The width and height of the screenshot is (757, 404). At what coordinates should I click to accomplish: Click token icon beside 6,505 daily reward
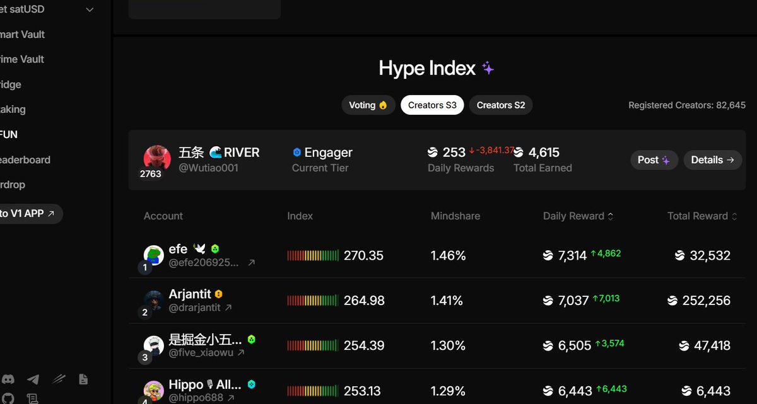pos(548,346)
